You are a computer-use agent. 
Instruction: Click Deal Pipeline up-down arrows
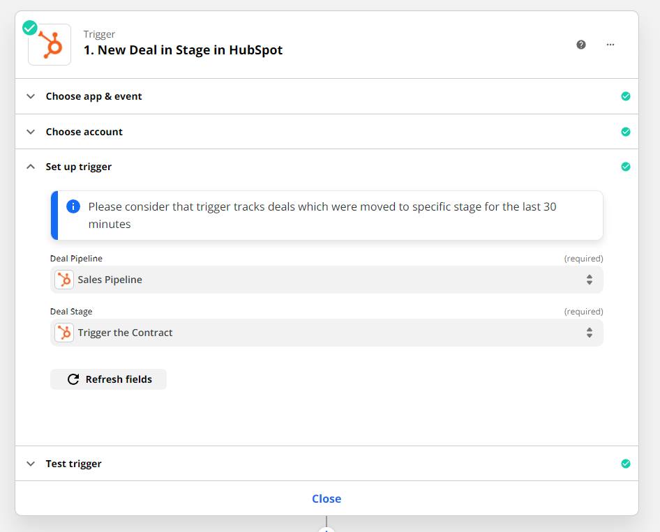coord(590,280)
